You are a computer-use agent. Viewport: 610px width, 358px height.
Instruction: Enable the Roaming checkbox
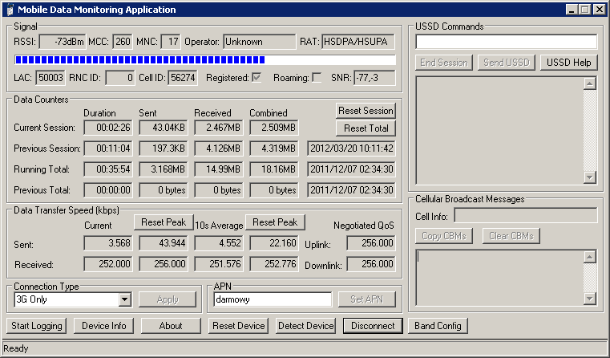pos(317,77)
